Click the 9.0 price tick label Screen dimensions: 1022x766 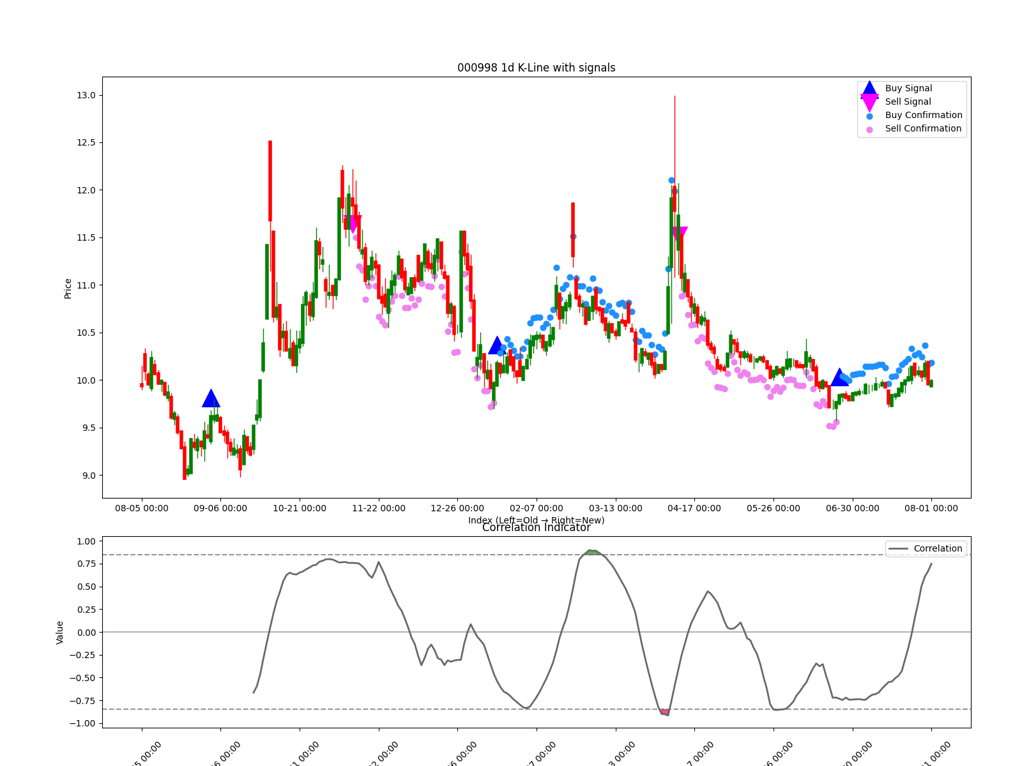click(89, 476)
